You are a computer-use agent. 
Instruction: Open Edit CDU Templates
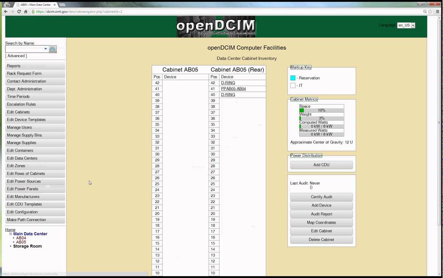coord(35,204)
